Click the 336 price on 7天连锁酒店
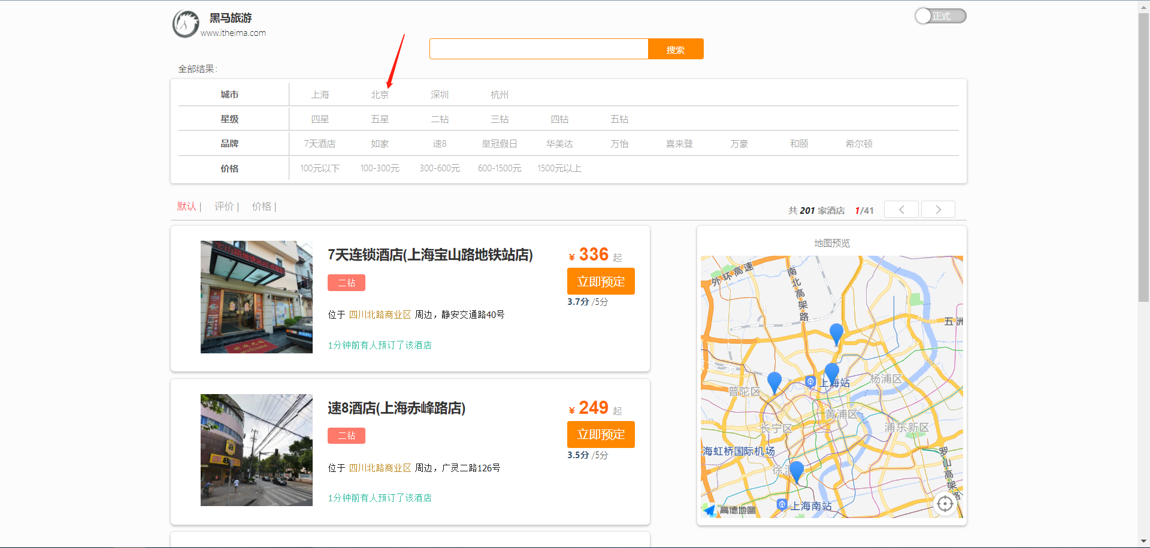 point(594,255)
